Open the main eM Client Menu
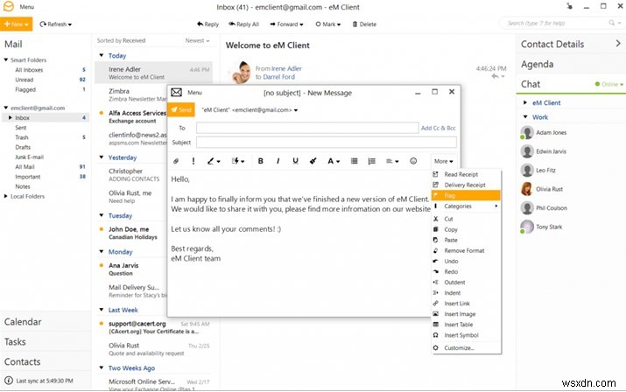Viewport: 626px width, 392px height. pyautogui.click(x=26, y=7)
